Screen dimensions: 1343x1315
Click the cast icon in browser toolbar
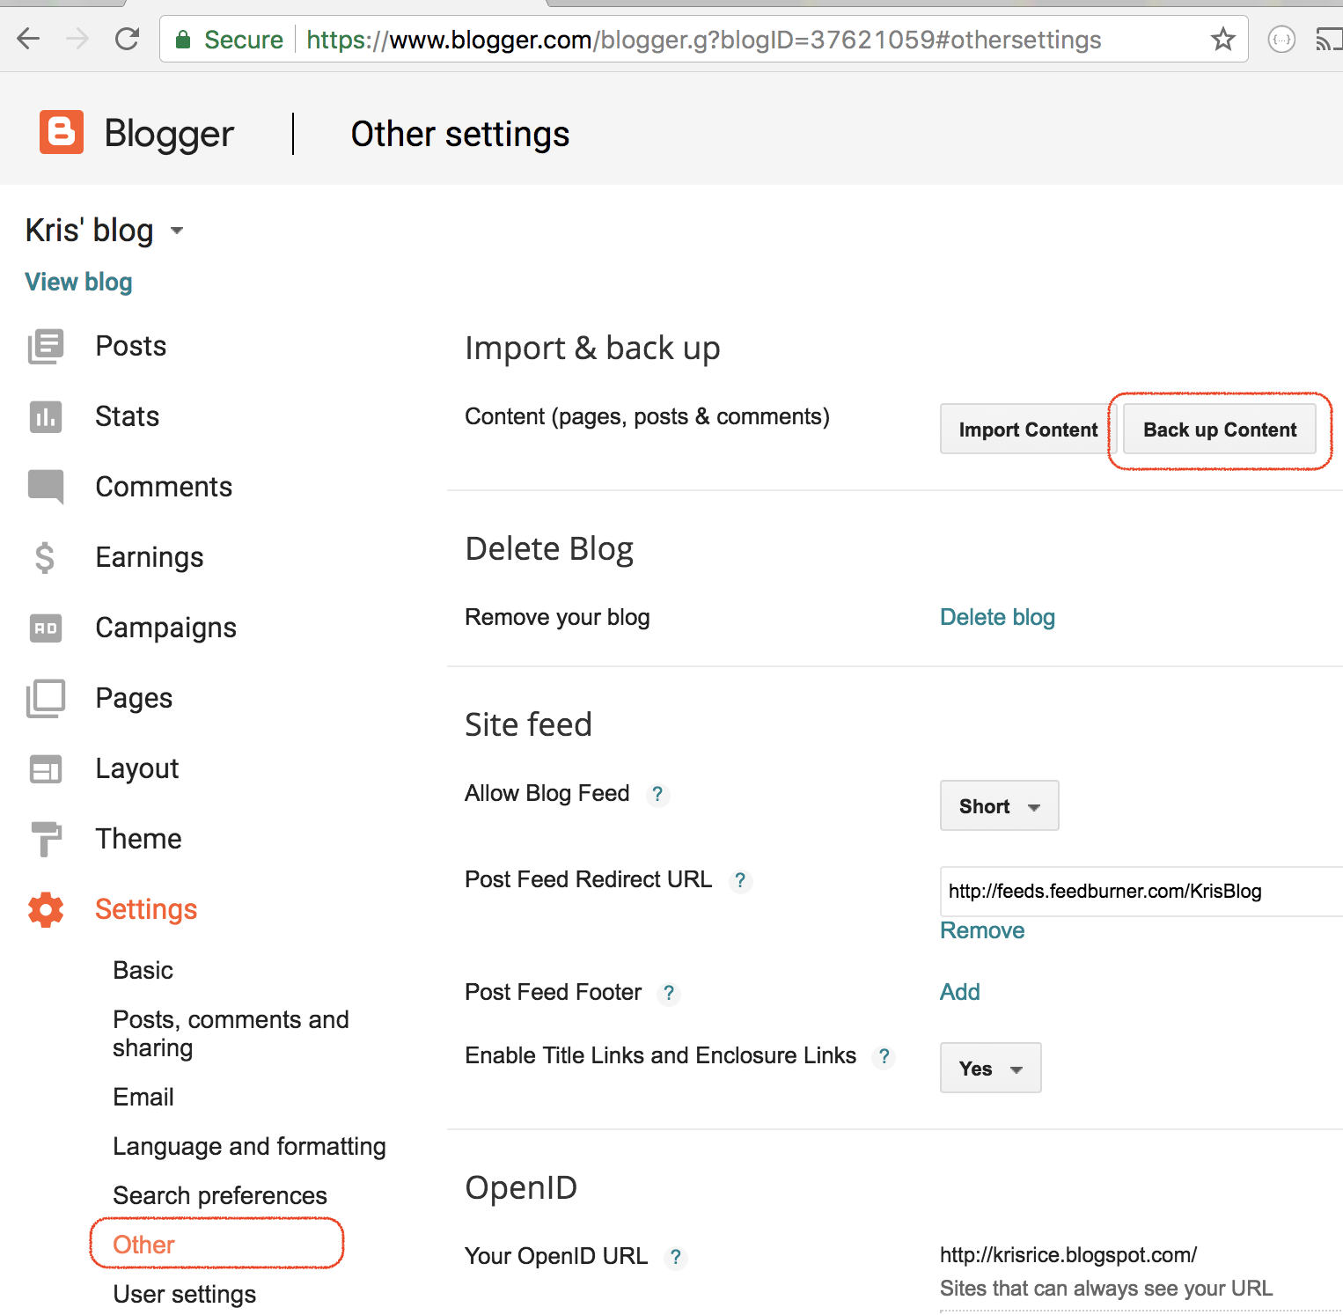click(x=1328, y=40)
